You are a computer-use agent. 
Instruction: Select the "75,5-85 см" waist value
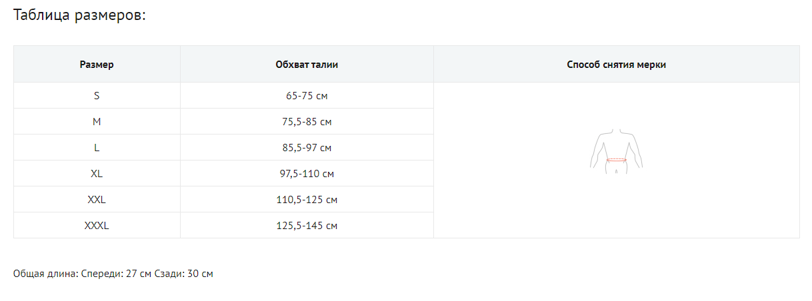(x=307, y=122)
